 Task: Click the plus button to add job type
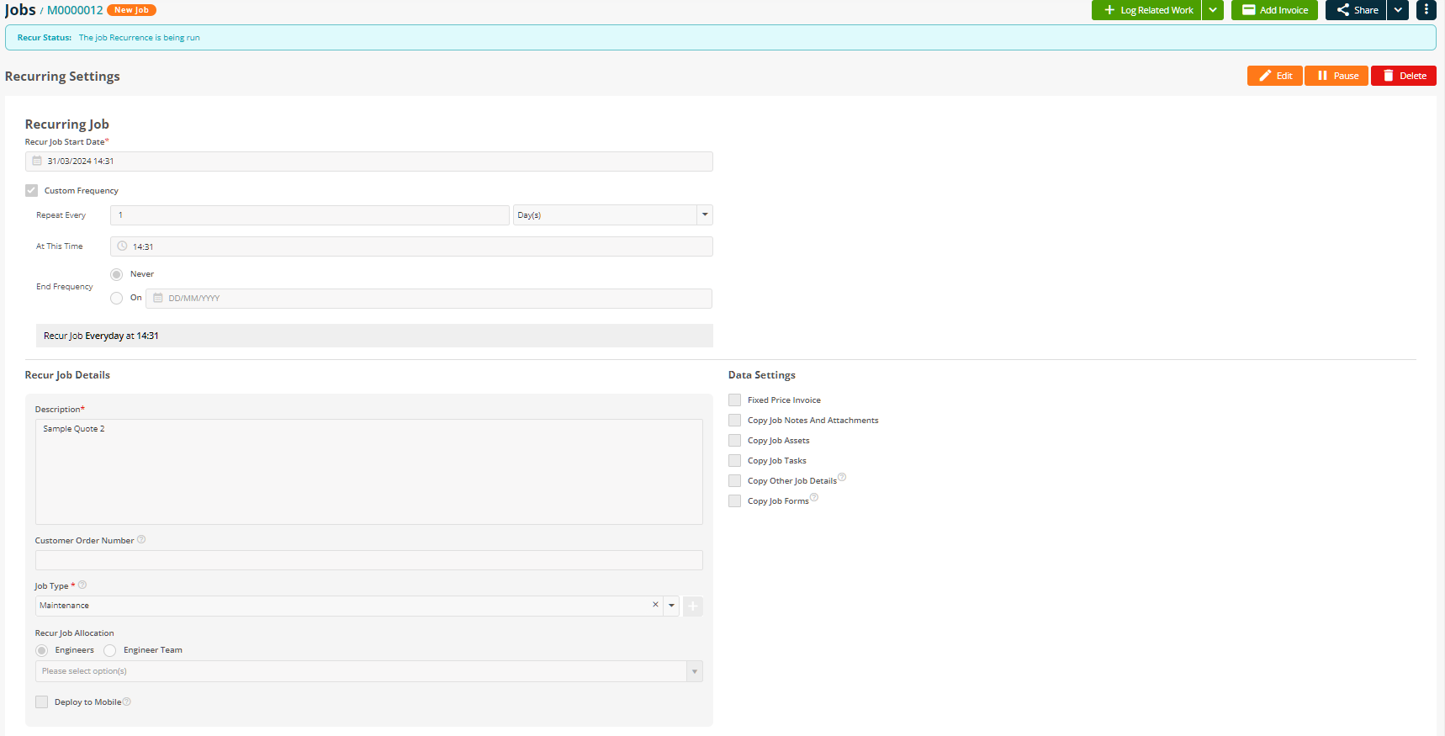[693, 606]
